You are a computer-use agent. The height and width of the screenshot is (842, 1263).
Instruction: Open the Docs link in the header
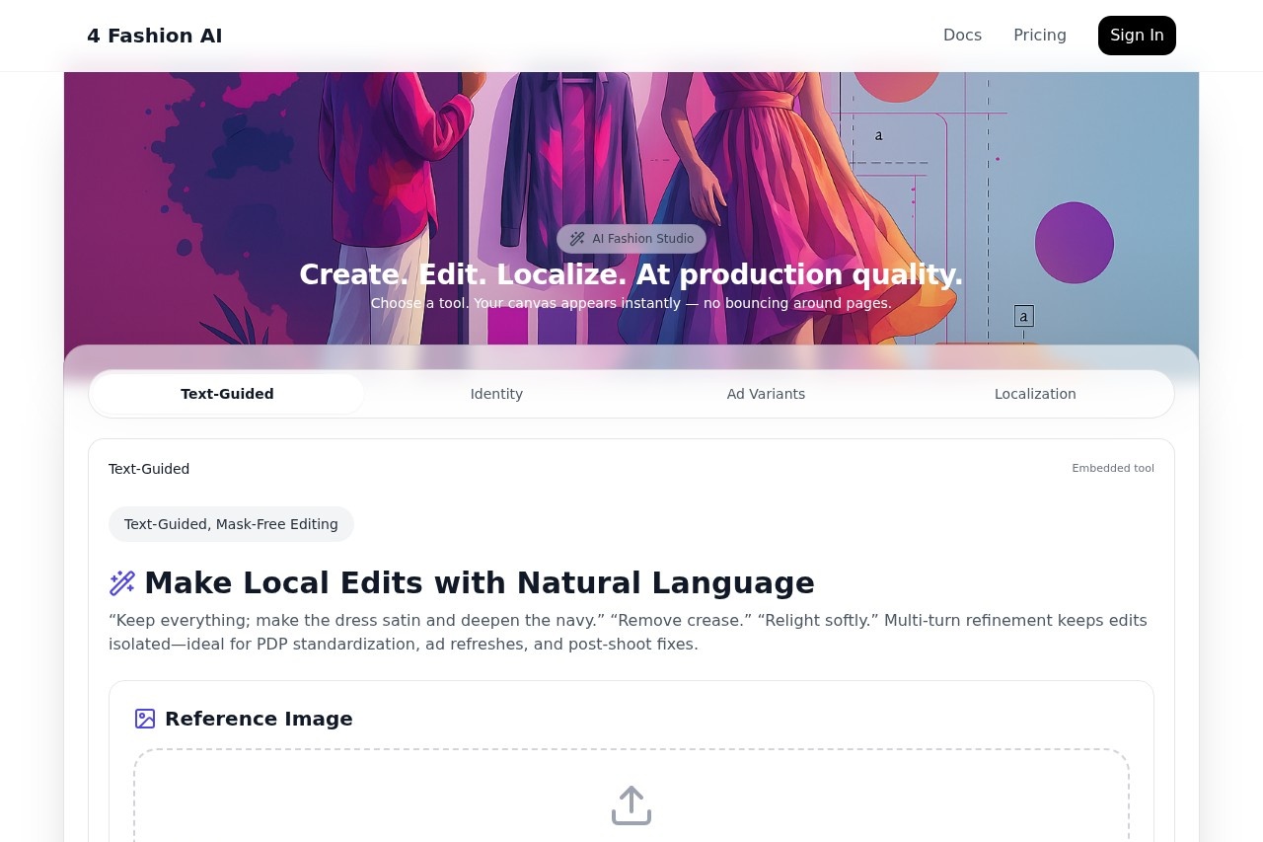point(962,36)
